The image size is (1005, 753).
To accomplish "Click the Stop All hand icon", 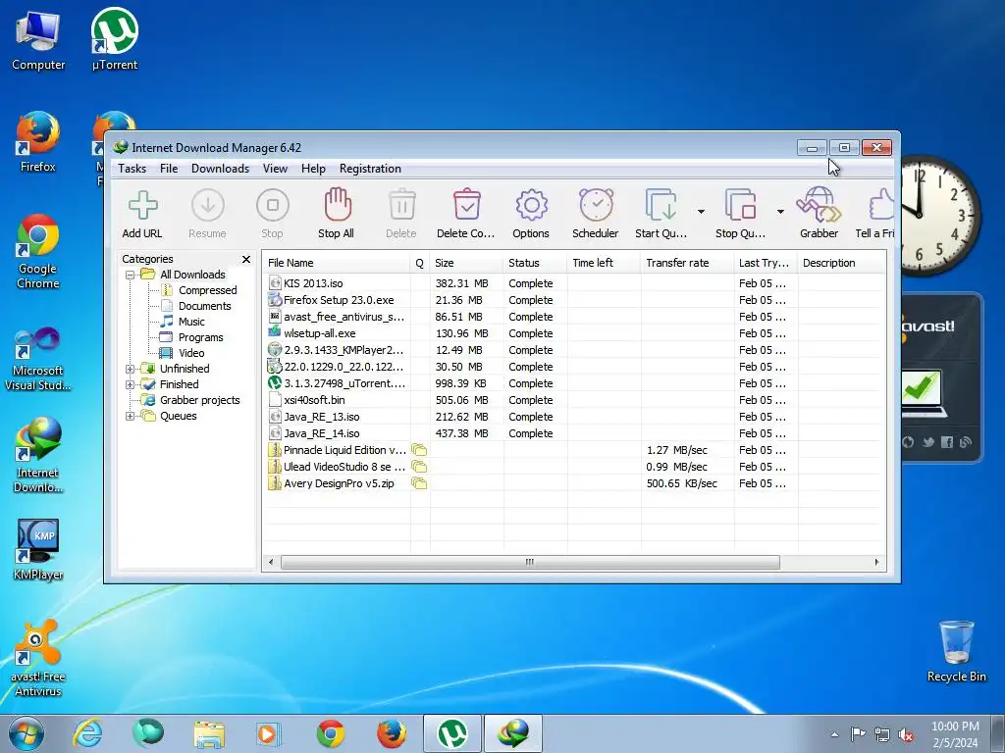I will point(338,204).
